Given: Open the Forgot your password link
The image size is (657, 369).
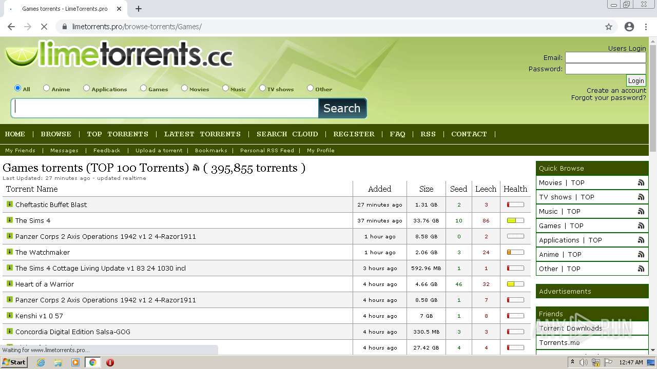Looking at the screenshot, I should [609, 97].
